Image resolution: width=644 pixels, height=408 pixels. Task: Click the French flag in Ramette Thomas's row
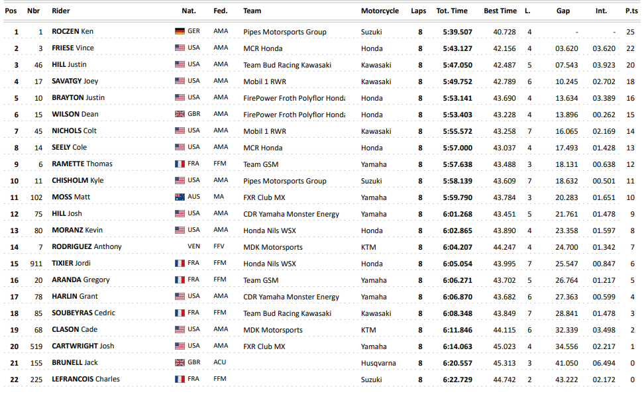180,164
